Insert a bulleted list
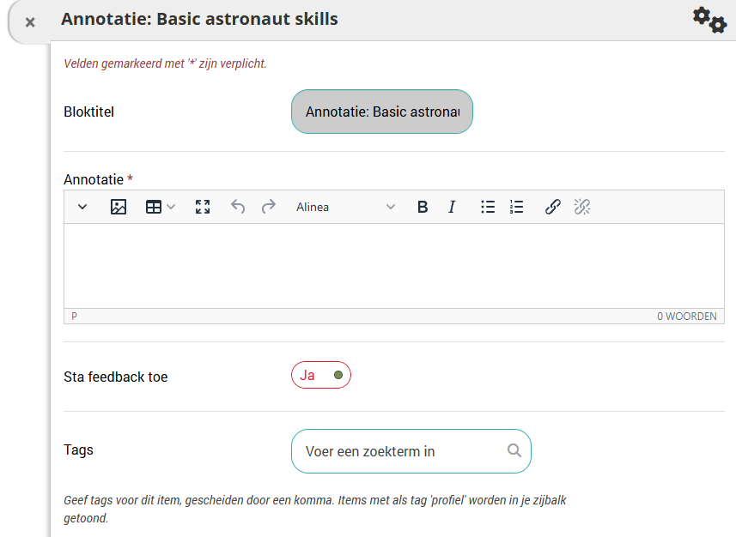This screenshot has height=537, width=736. tap(488, 207)
